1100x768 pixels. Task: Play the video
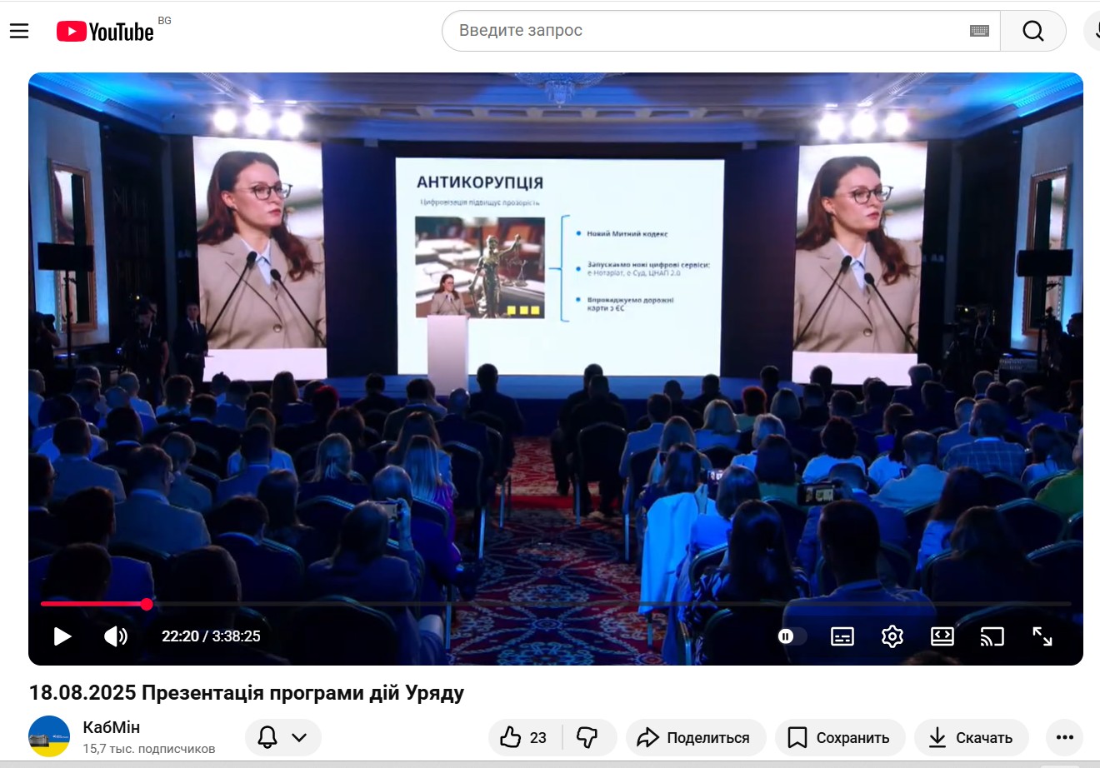[x=62, y=636]
